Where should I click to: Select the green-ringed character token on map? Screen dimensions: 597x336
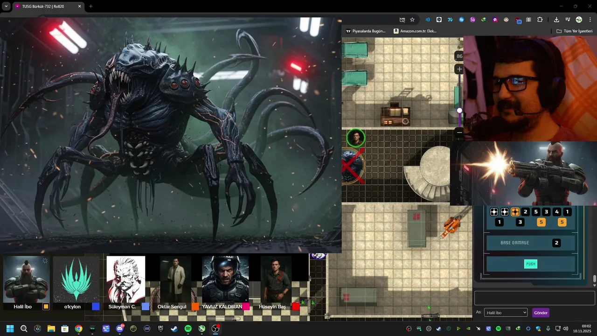(356, 138)
